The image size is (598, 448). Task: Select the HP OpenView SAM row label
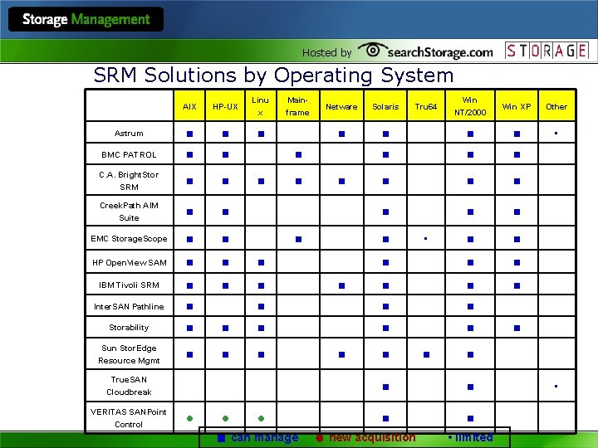(130, 262)
